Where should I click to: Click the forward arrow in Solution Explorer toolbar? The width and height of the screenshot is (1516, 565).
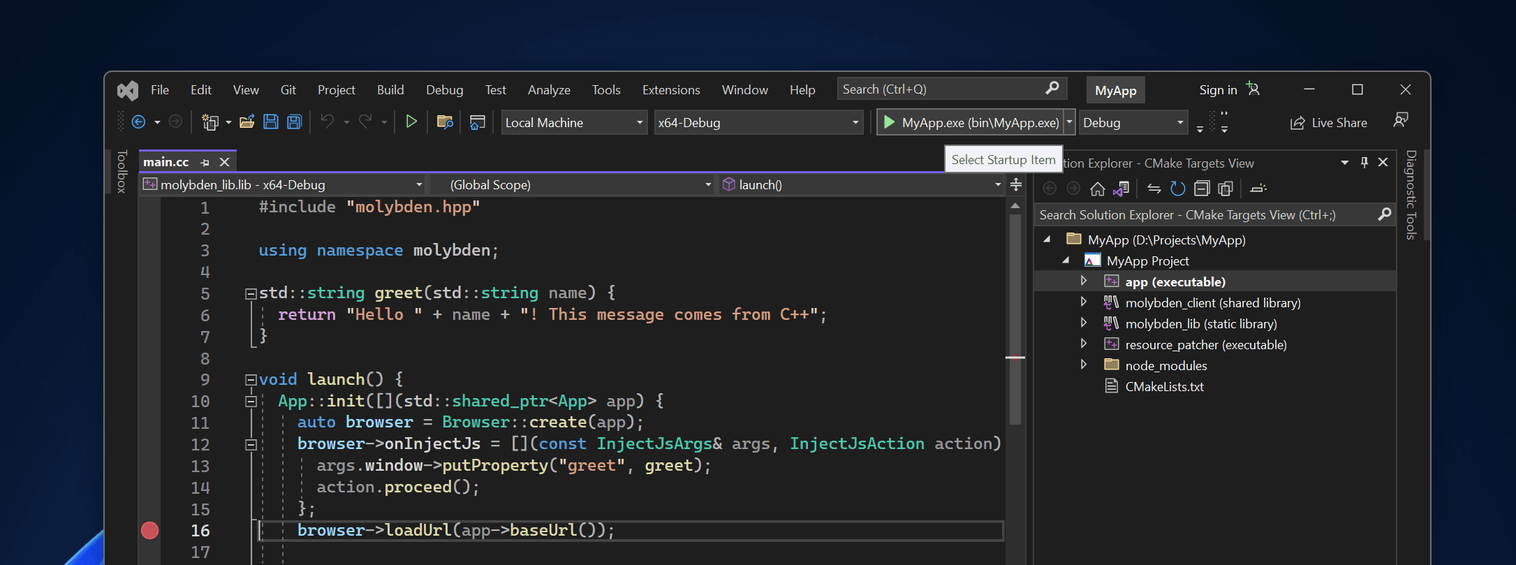[1073, 189]
